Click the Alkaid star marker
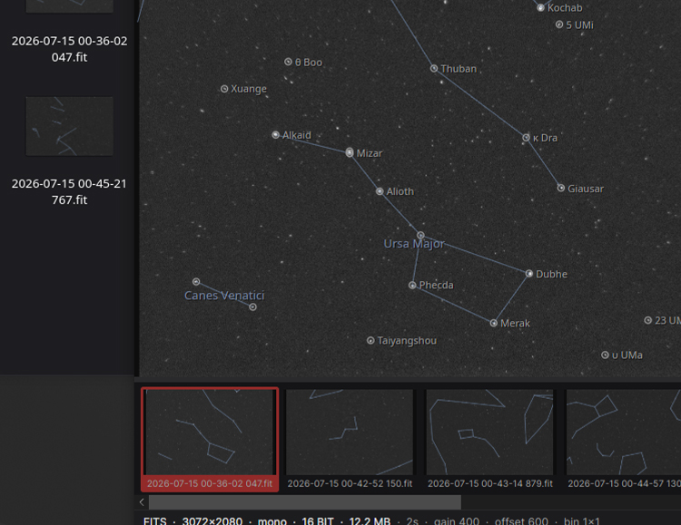The width and height of the screenshot is (681, 525). coord(275,134)
